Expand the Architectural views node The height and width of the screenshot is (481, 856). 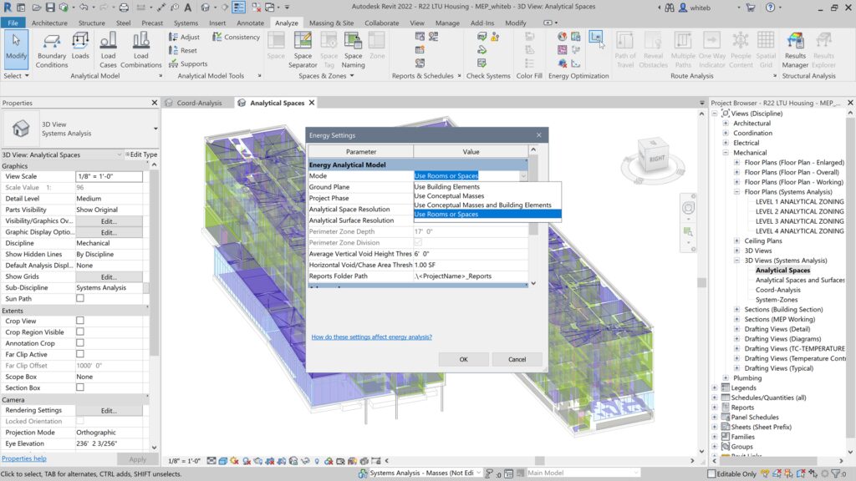726,124
